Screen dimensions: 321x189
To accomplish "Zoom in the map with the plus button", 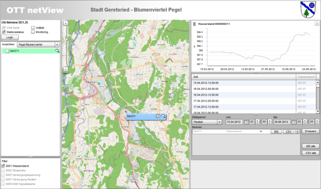I will tap(66, 23).
